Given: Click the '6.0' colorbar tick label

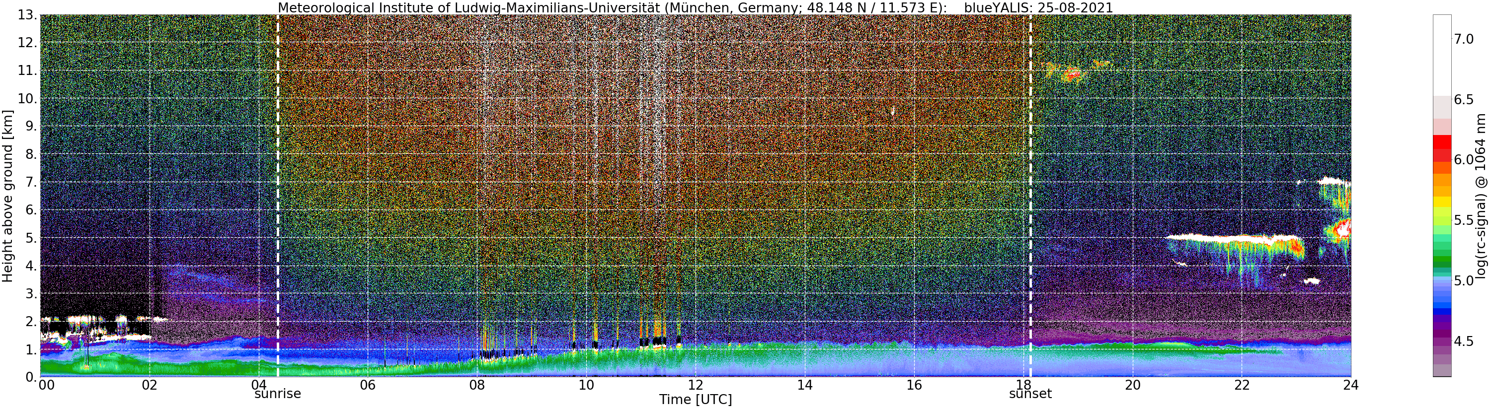Looking at the screenshot, I should (1463, 160).
